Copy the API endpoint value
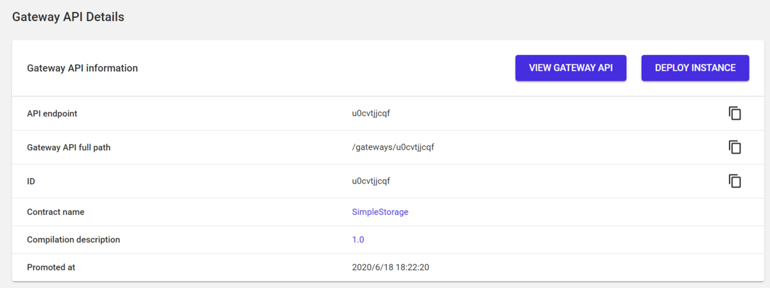This screenshot has width=770, height=288. coord(735,113)
